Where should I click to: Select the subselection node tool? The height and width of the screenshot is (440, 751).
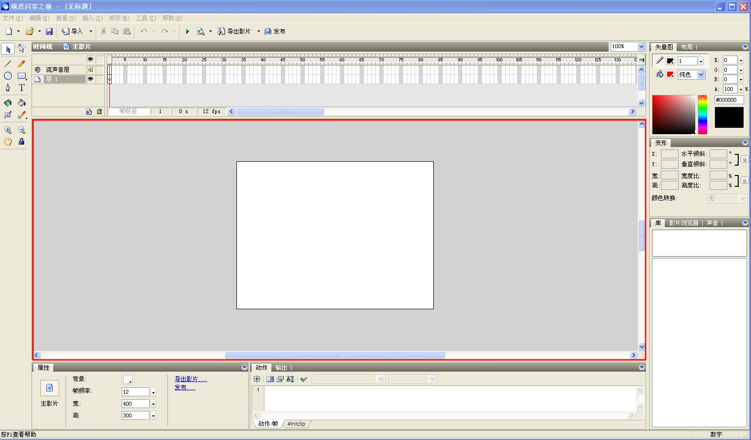(22, 49)
